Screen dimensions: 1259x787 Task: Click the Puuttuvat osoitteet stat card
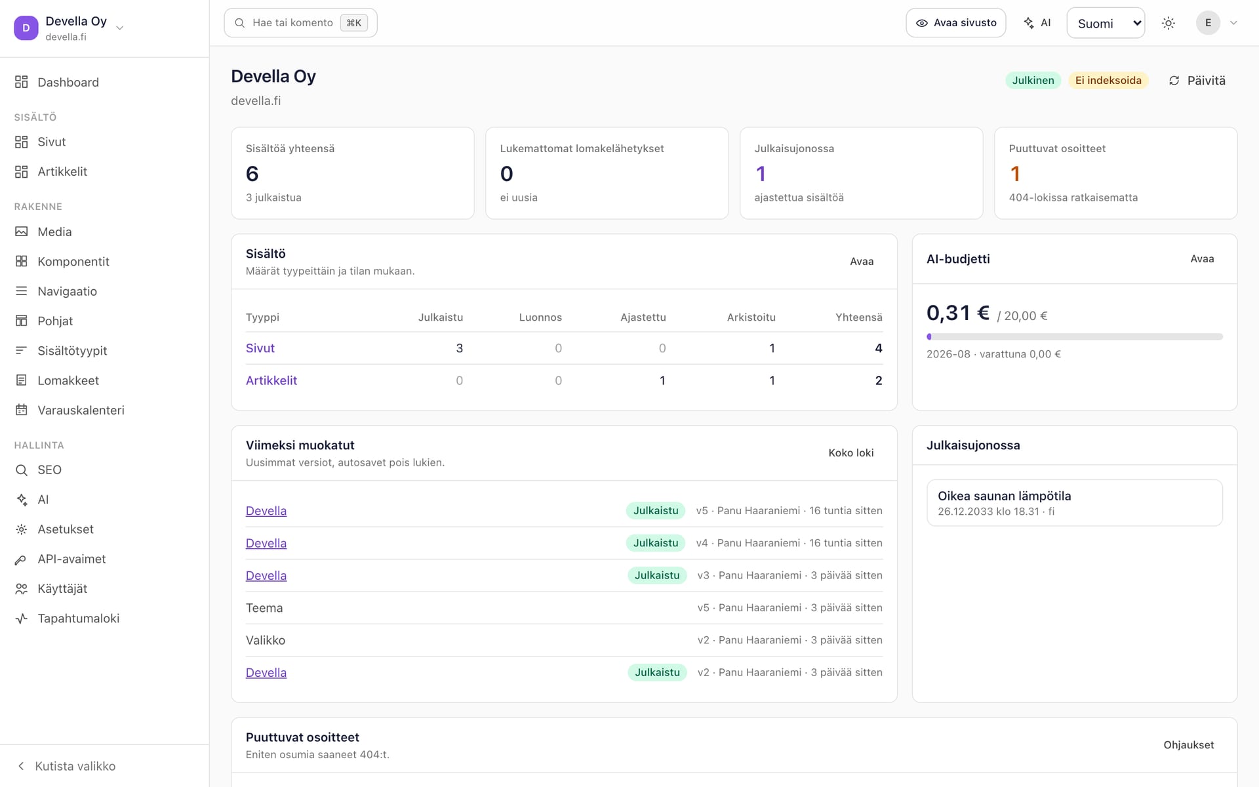tap(1115, 173)
